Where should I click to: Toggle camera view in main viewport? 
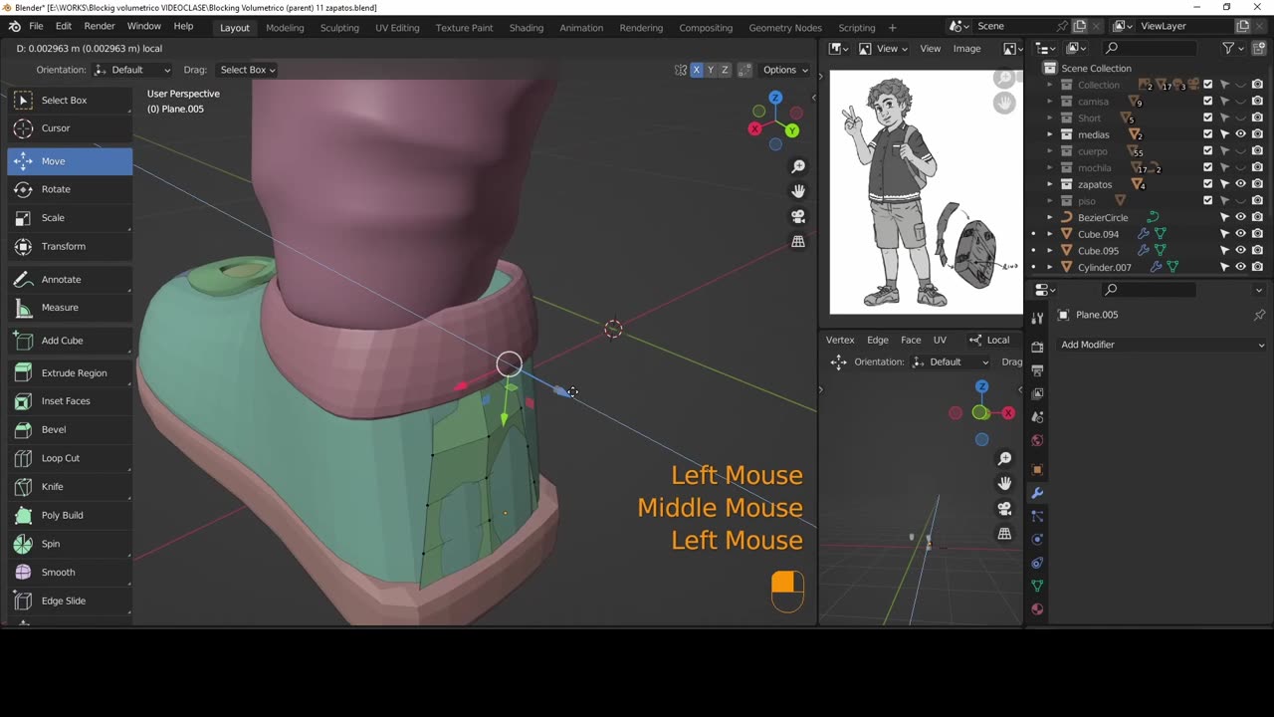[x=798, y=216]
